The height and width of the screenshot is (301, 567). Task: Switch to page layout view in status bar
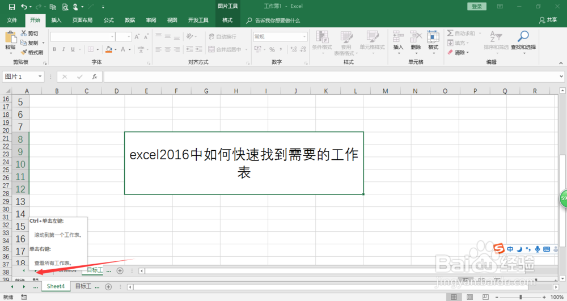469,297
